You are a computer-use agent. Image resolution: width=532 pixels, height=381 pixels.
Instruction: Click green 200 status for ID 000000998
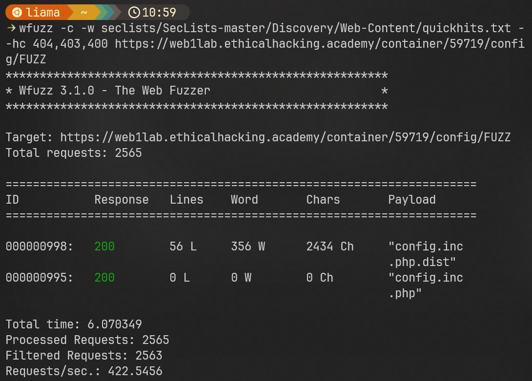(x=104, y=247)
